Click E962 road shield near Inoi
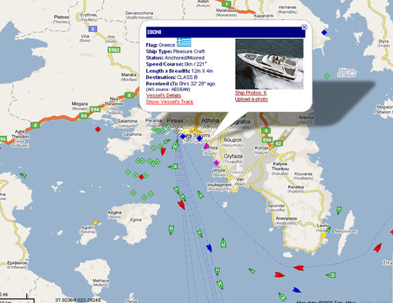This screenshot has width=393, height=303. click(x=114, y=50)
